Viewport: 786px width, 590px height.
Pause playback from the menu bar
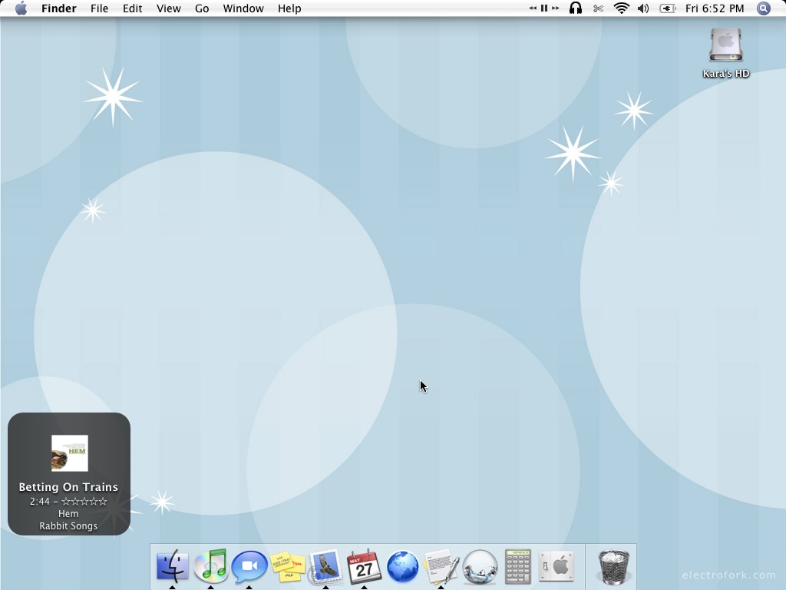click(x=544, y=8)
